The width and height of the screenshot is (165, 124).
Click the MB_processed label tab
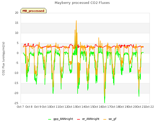coord(34,11)
